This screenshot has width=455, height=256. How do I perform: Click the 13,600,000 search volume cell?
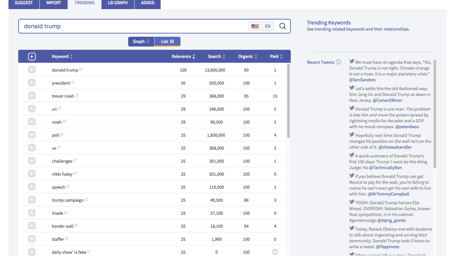(x=215, y=70)
